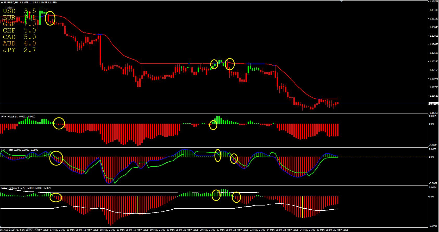This screenshot has height=232, width=439.
Task: Select the GBP 7.0 strength label
Action: (x=19, y=24)
